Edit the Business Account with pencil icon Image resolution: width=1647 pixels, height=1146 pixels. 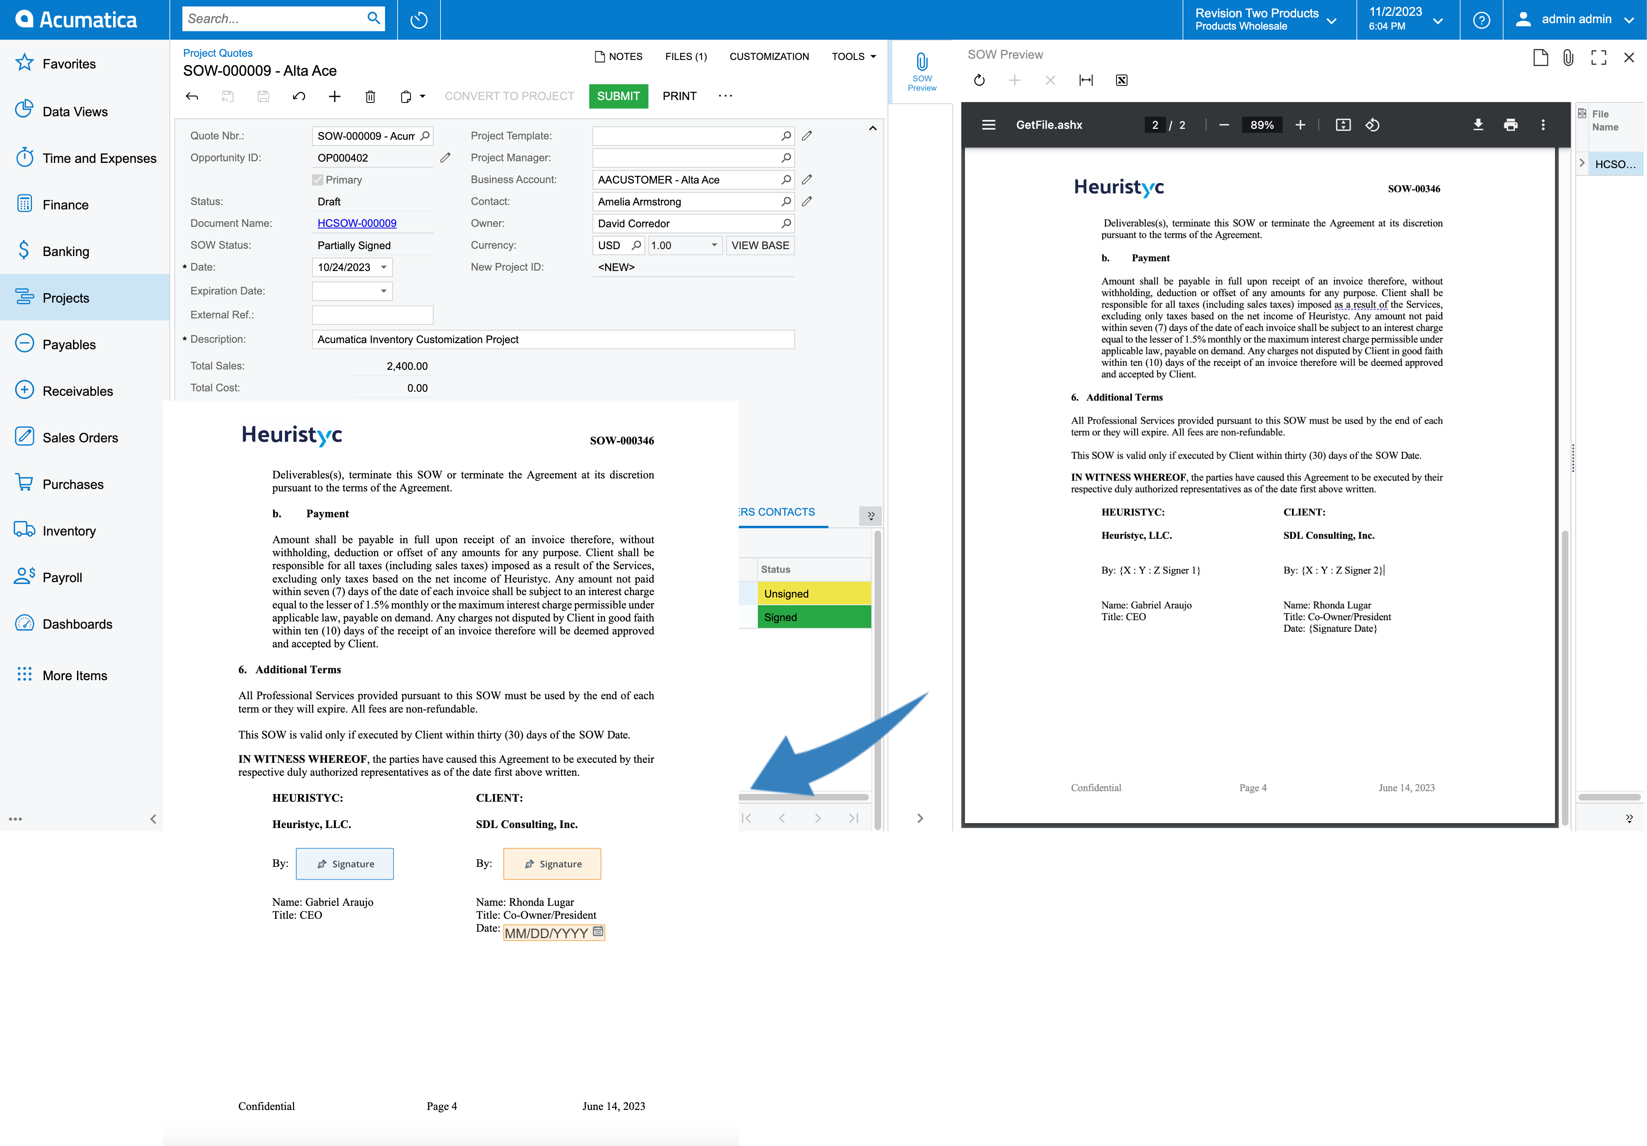coord(807,179)
